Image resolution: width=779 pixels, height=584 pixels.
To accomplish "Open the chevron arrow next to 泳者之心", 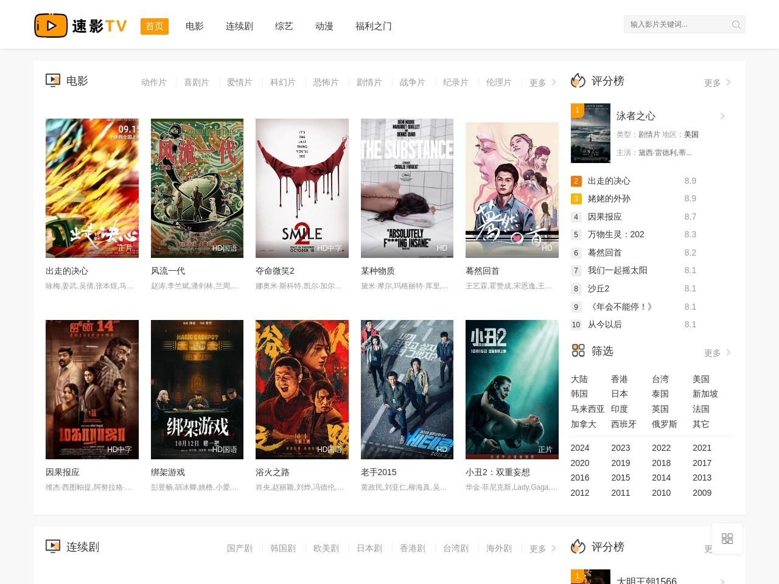I will 722,116.
